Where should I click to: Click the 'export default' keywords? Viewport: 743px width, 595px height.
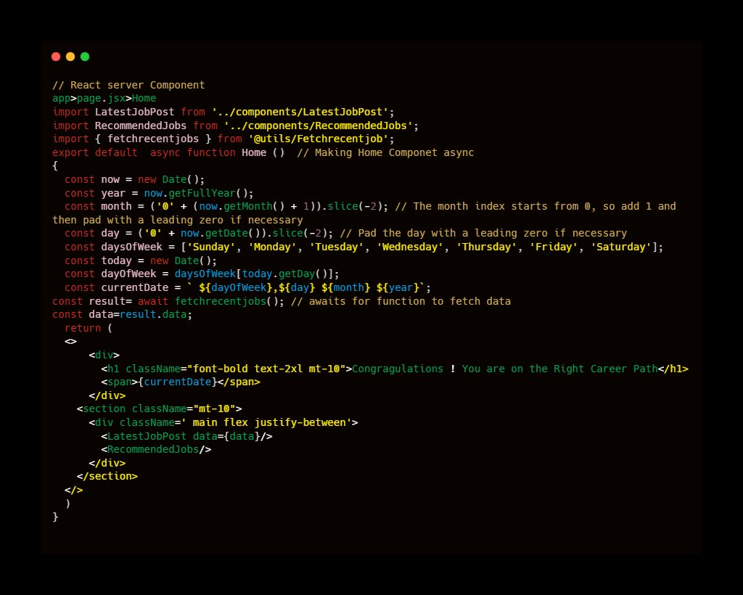pyautogui.click(x=95, y=153)
